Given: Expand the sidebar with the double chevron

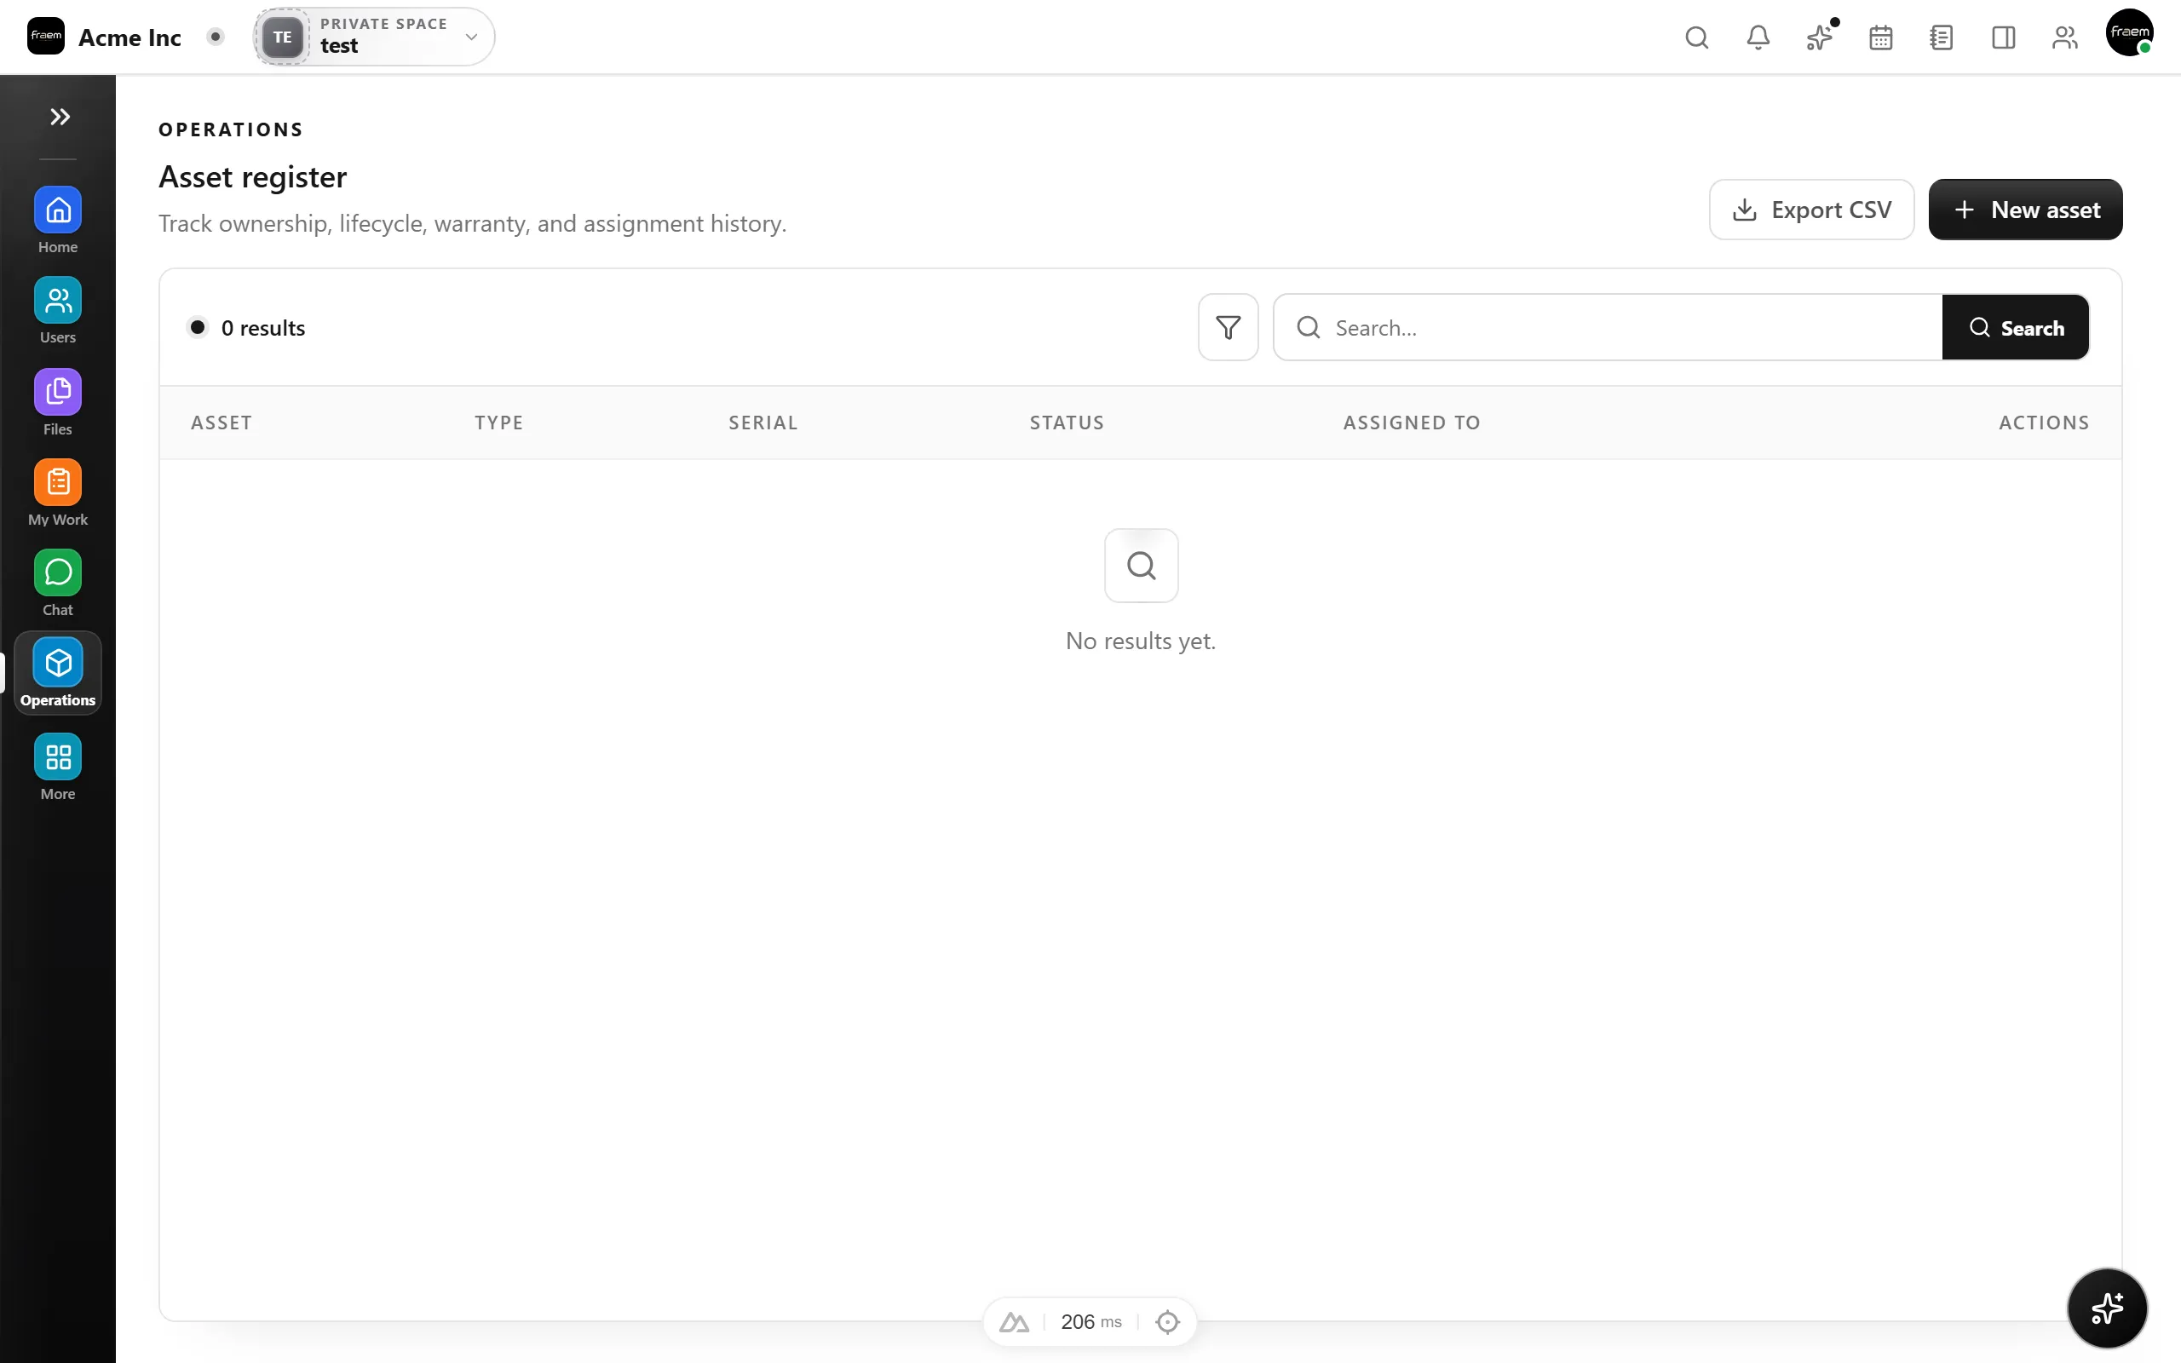Looking at the screenshot, I should (60, 117).
